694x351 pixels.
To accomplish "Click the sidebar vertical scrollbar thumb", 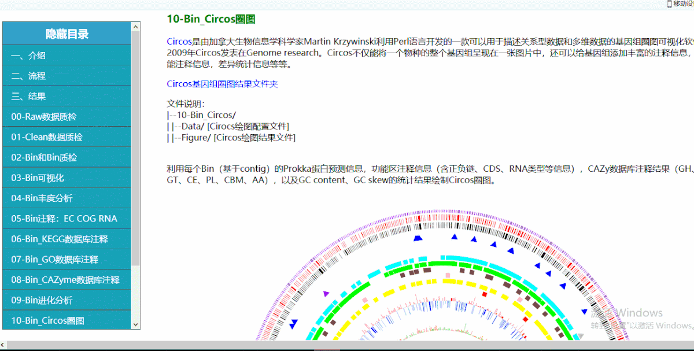I will (136, 148).
